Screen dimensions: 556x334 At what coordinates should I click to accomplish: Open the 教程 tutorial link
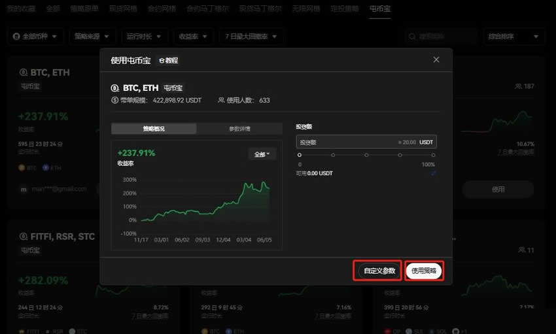[x=169, y=61]
